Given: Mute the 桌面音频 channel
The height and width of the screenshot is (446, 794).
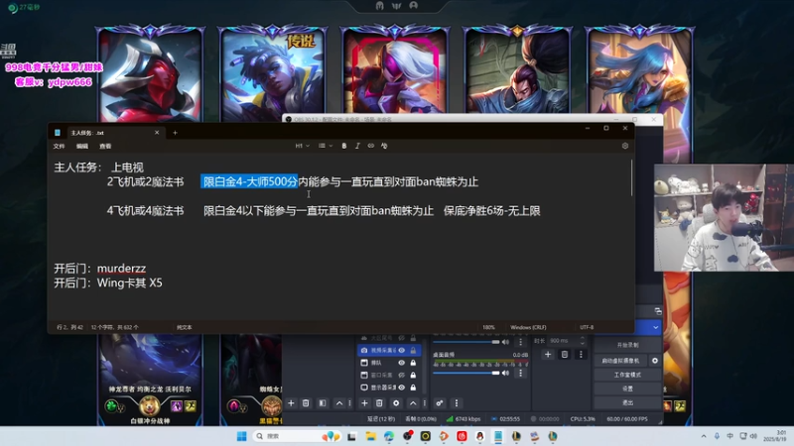Looking at the screenshot, I should point(505,374).
